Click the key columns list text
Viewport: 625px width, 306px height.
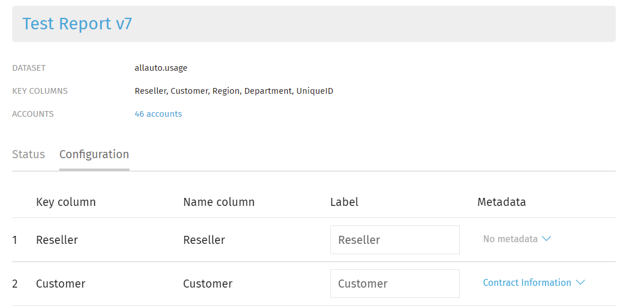(x=234, y=91)
